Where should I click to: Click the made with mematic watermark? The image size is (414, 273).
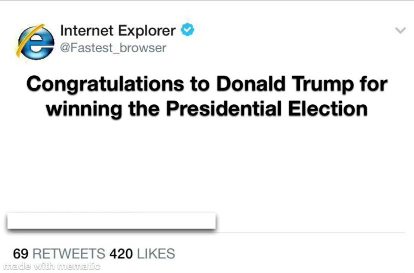(x=51, y=266)
